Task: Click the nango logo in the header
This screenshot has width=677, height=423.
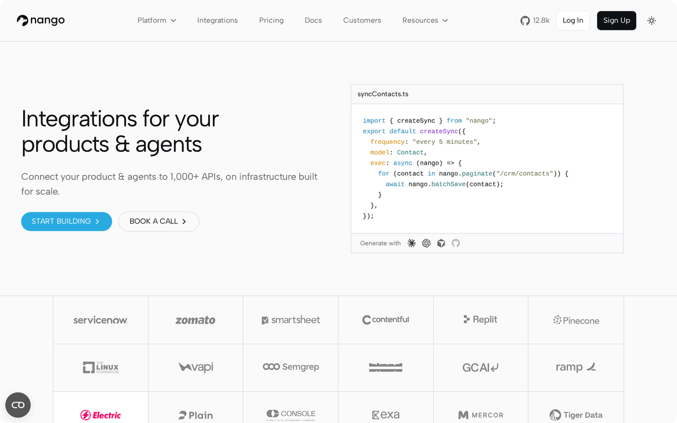Action: [41, 20]
